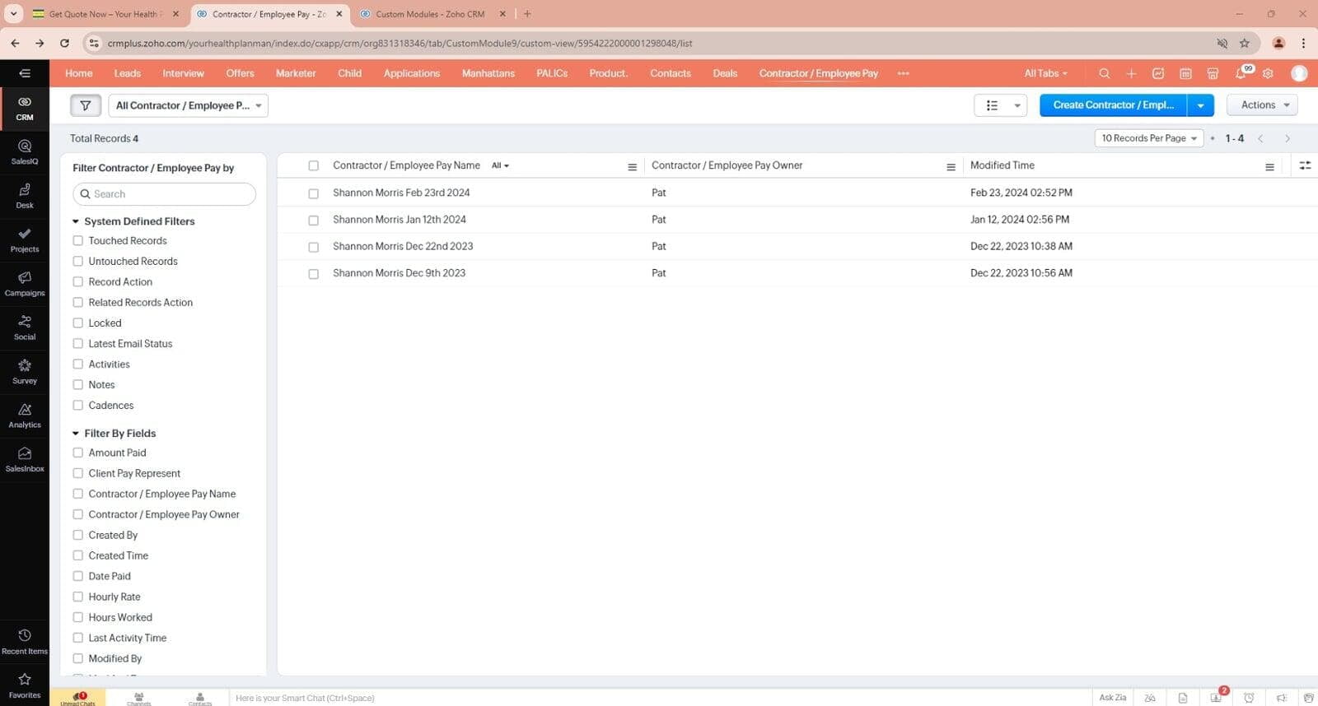1318x706 pixels.
Task: Go to Offers tab
Action: click(x=240, y=73)
